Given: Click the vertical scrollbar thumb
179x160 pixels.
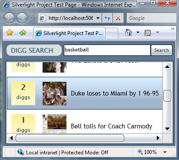Looking at the screenshot, I should coord(167,96).
